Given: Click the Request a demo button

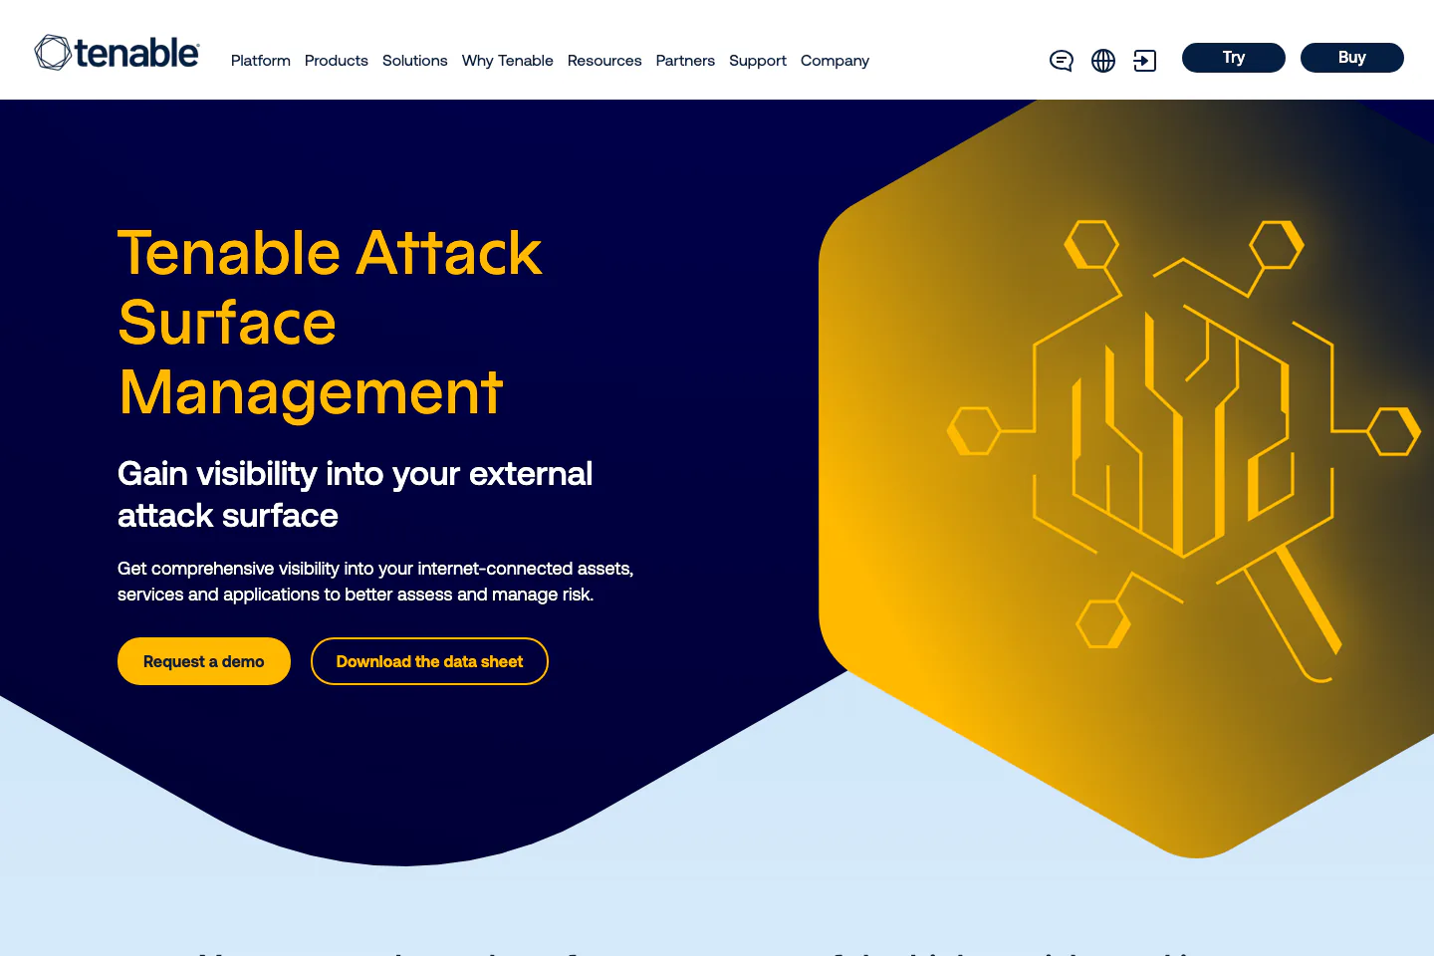Looking at the screenshot, I should [204, 661].
